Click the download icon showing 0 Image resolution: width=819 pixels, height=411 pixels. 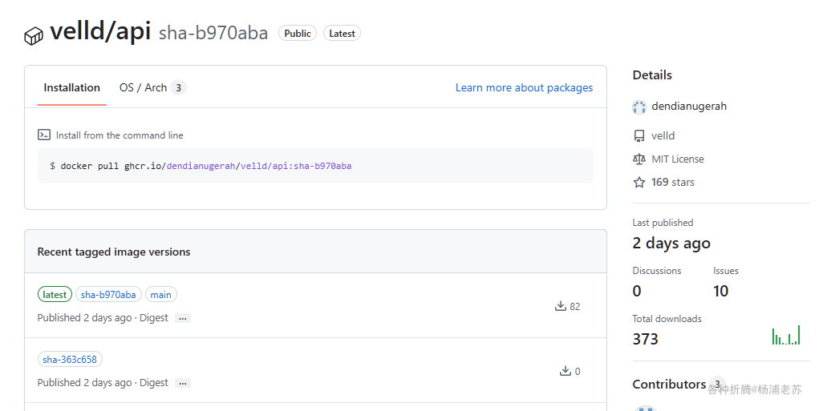click(566, 371)
